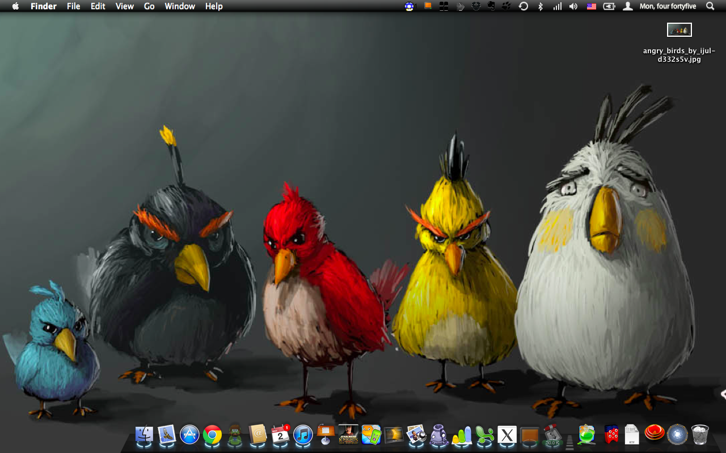This screenshot has width=726, height=453.
Task: Launch iTunes from the Dock
Action: pos(303,434)
